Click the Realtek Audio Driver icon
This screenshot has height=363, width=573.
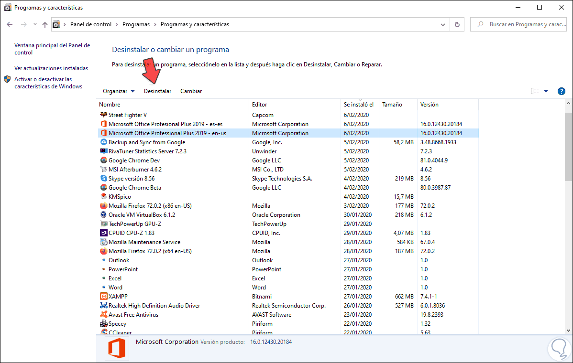tap(103, 306)
